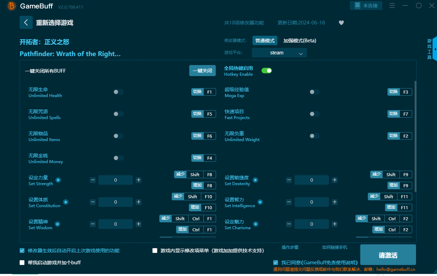Click the Set Charisma value field
Screen dimensions: 437x276
[x=312, y=224]
